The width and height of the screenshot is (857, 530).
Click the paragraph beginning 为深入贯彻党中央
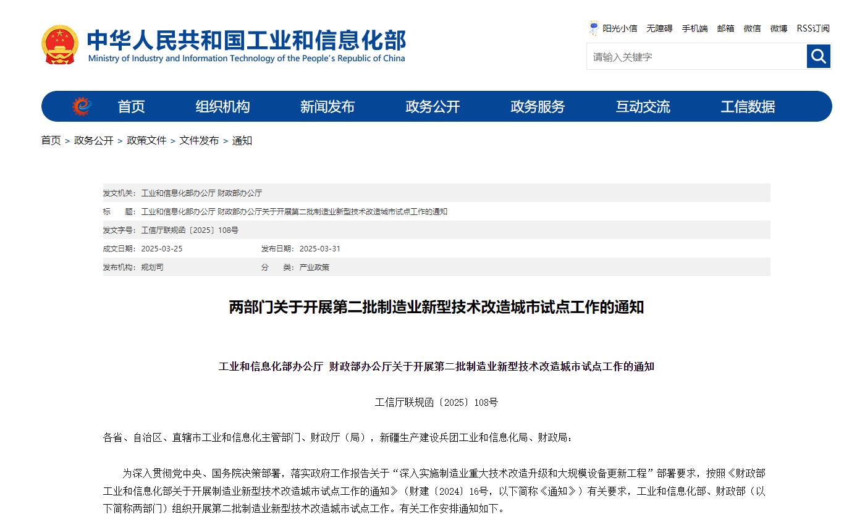pyautogui.click(x=434, y=491)
